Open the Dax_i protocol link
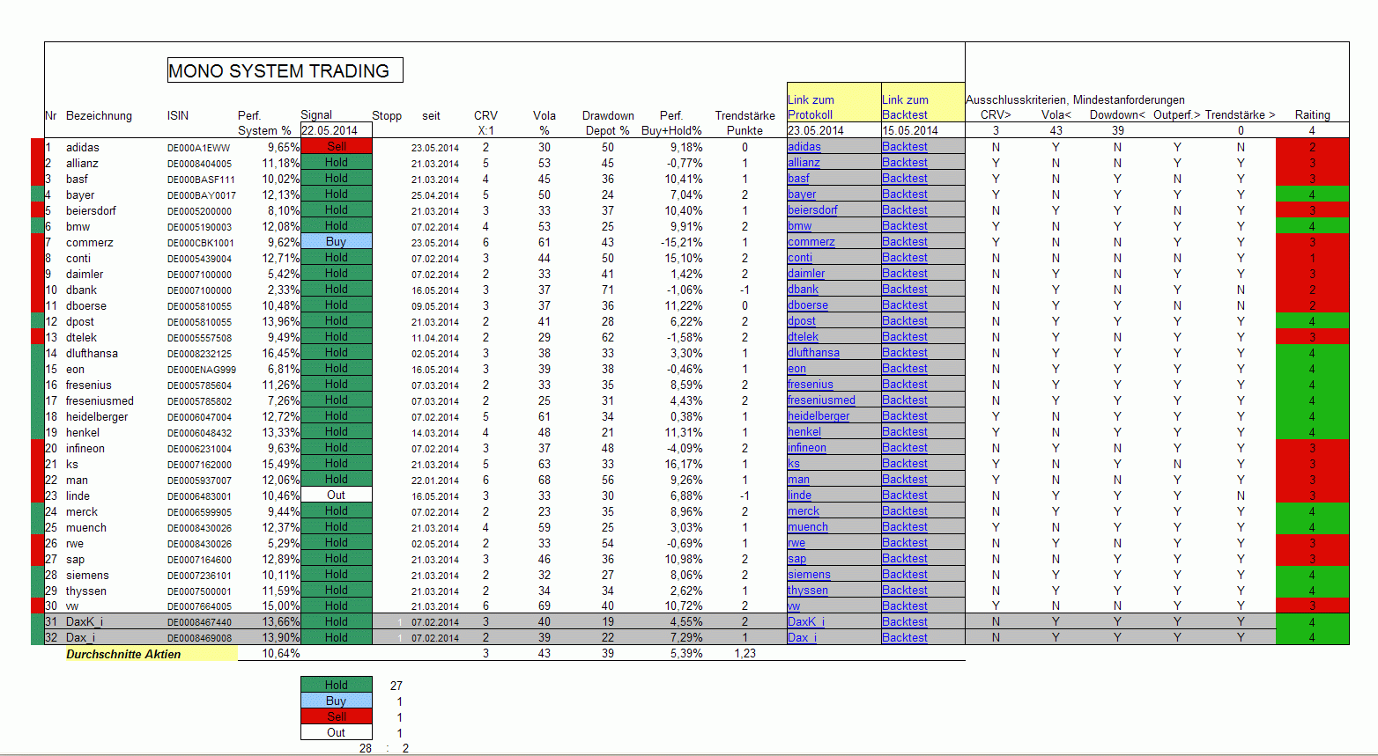 pos(802,638)
